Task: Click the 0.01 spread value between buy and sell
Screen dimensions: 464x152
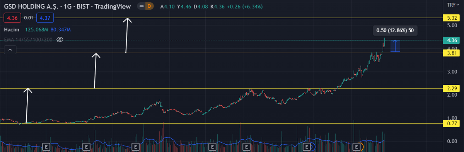Action: tap(29, 18)
